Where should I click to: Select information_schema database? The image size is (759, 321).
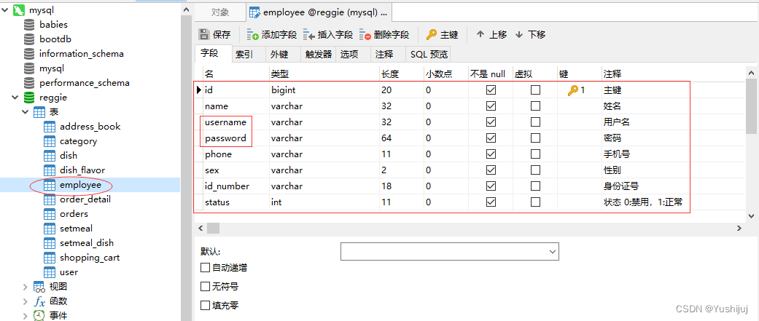(x=82, y=54)
